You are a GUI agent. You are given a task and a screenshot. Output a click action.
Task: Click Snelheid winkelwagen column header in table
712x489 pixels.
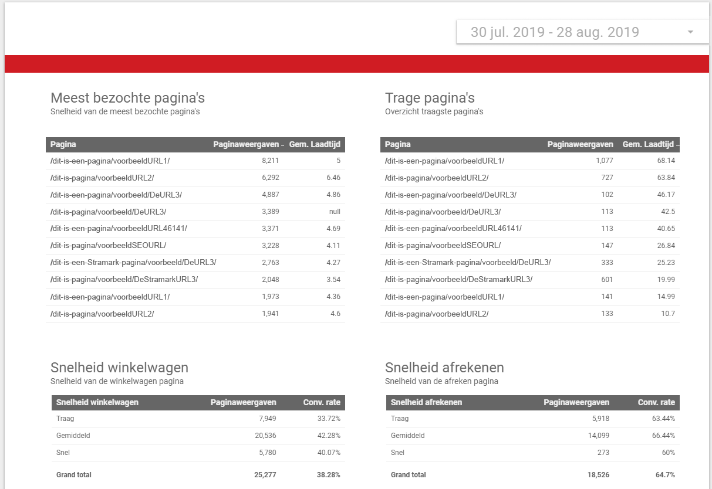(x=97, y=402)
